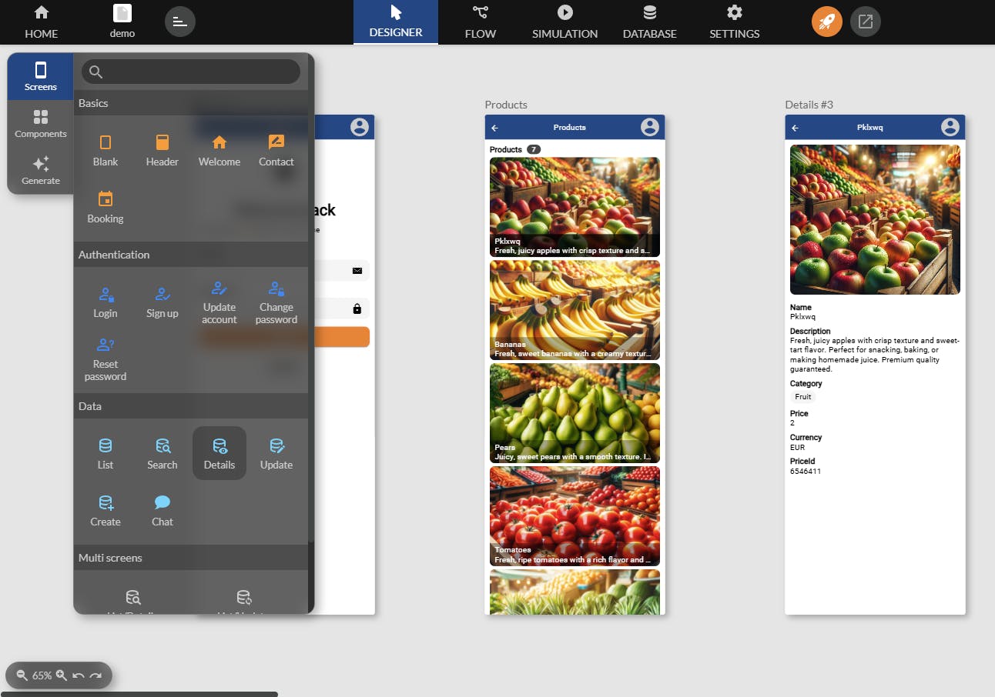
Task: Add a Blank screen template
Action: [x=106, y=150]
